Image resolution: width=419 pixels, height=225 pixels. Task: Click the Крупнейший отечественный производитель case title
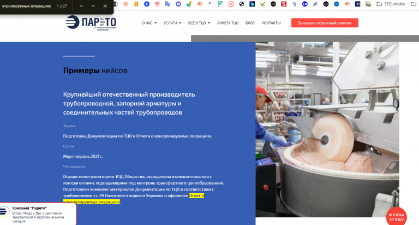click(x=129, y=103)
